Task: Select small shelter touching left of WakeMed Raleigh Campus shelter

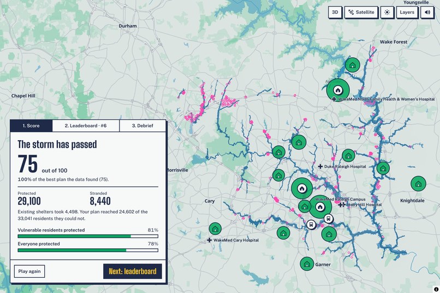Action: (305, 207)
